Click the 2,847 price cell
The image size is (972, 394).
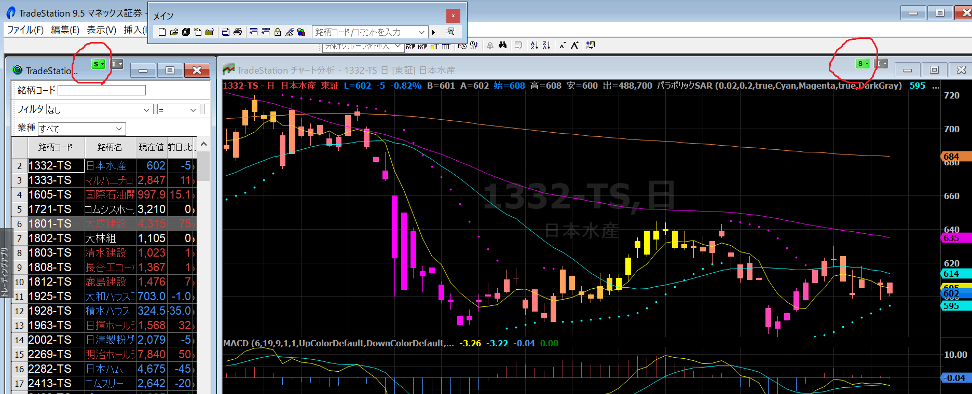[152, 180]
